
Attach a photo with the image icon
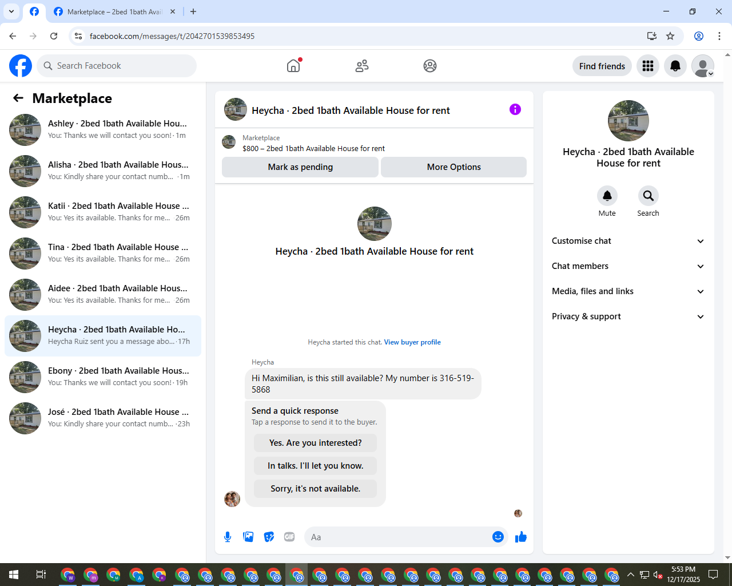point(248,537)
